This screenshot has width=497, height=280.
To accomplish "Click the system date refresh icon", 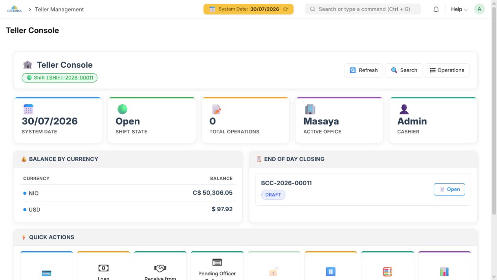I will click(x=286, y=9).
